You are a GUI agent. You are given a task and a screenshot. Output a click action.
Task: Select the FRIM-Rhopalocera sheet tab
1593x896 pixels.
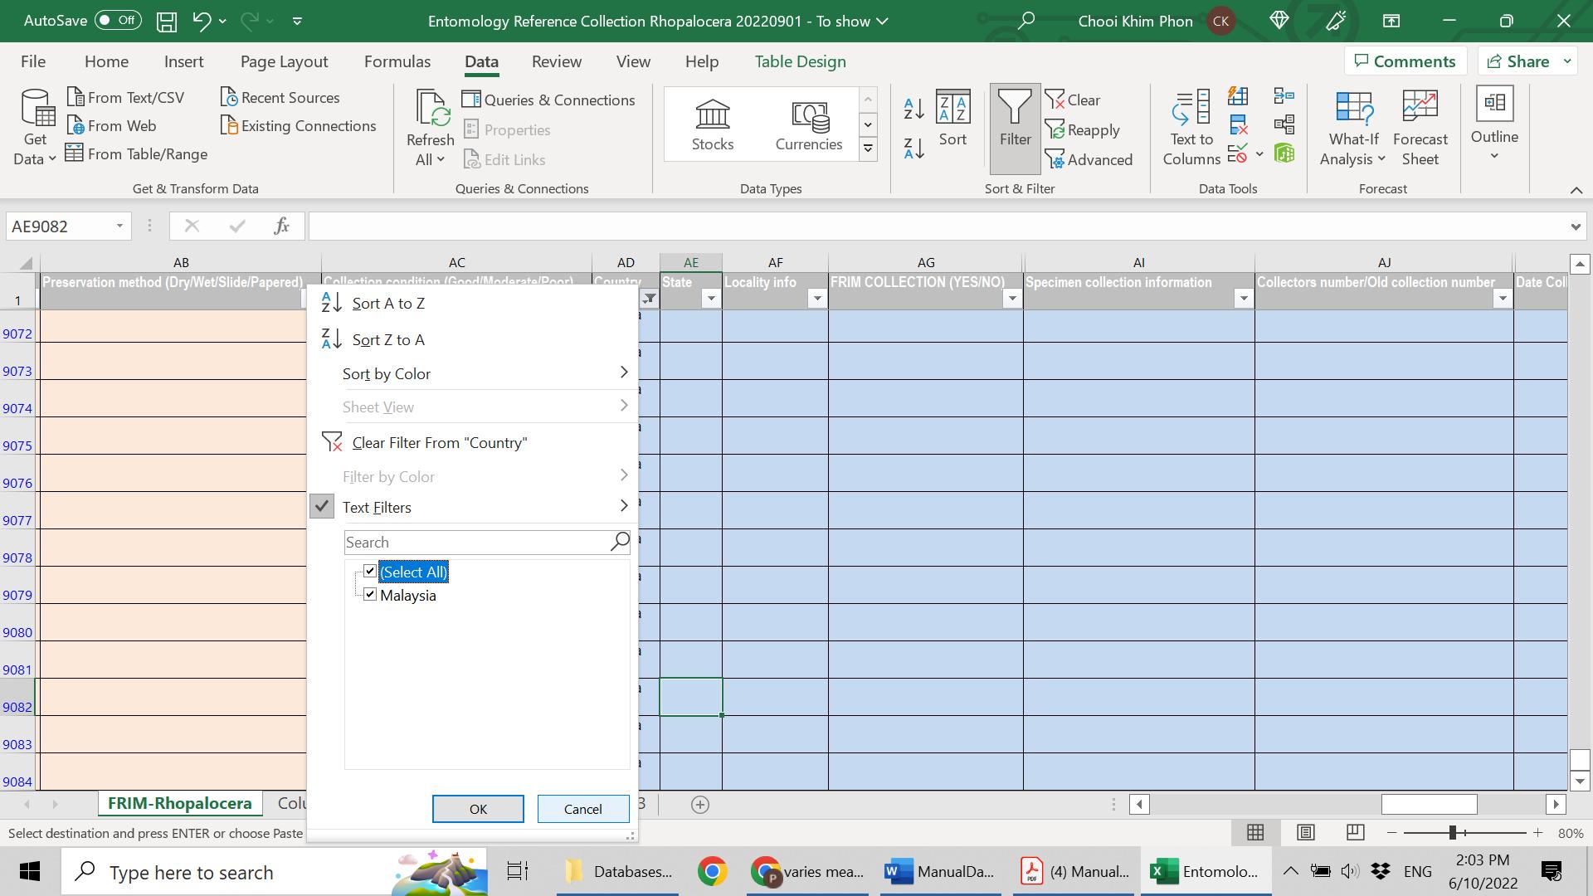180,803
